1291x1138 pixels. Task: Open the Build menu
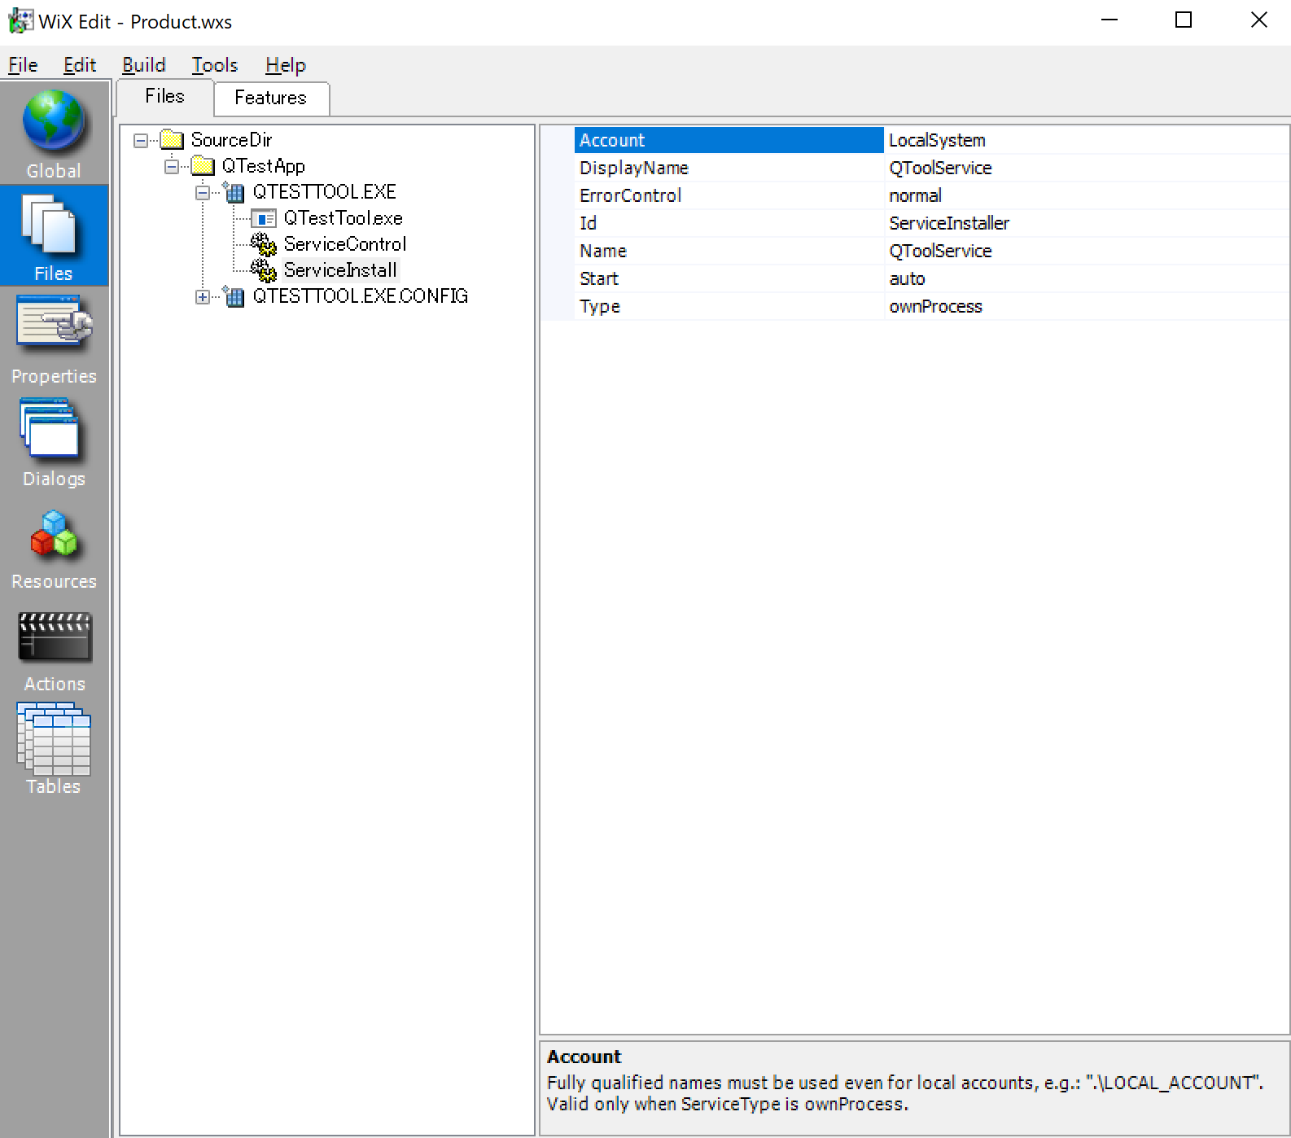[144, 65]
